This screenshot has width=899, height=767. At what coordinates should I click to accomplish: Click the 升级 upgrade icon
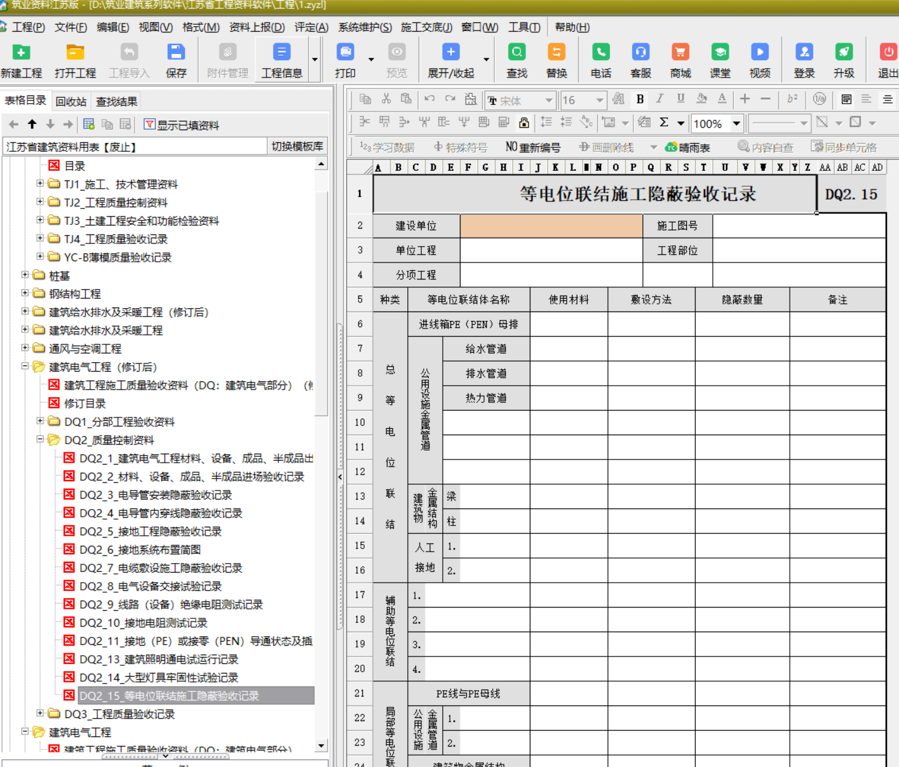(844, 61)
